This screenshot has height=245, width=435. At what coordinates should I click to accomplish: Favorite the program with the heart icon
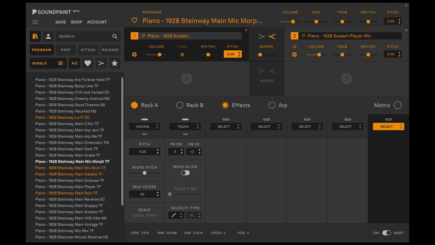[x=135, y=21]
